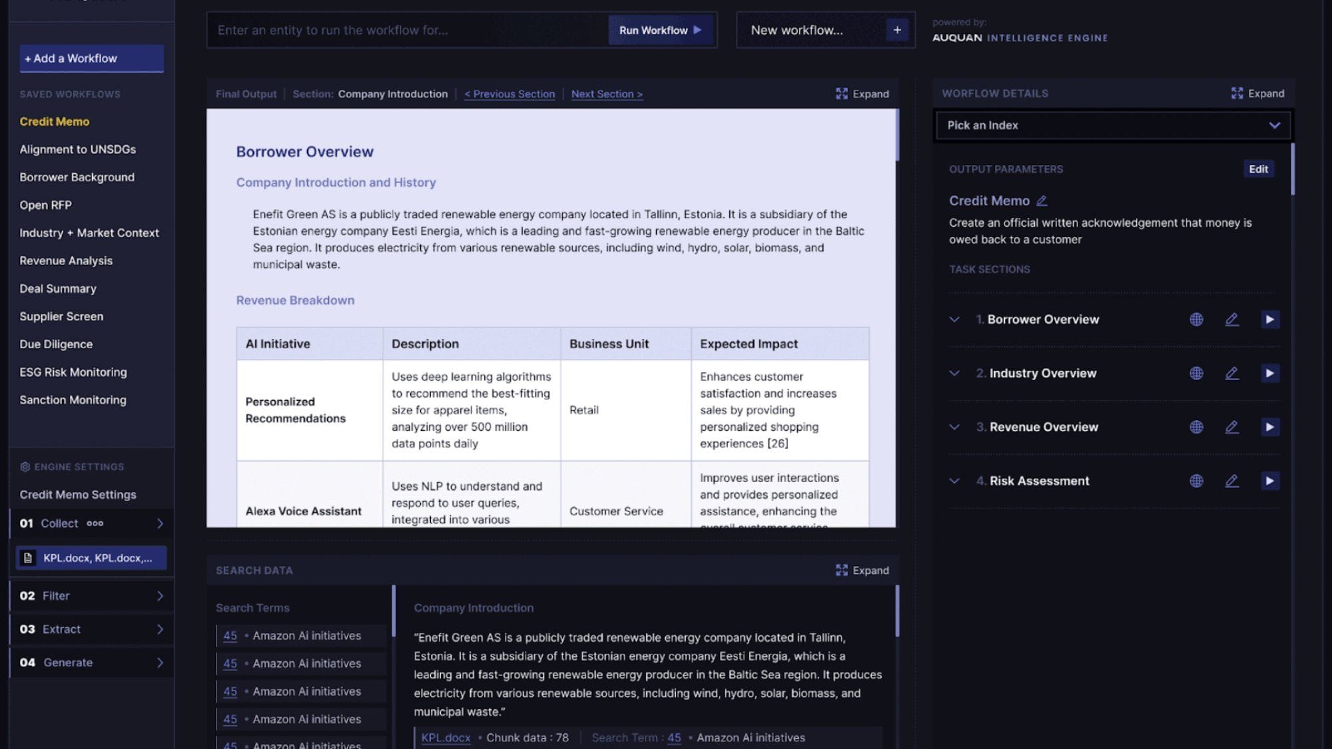
Task: Select ESG Risk Monitoring workflow
Action: pos(73,372)
